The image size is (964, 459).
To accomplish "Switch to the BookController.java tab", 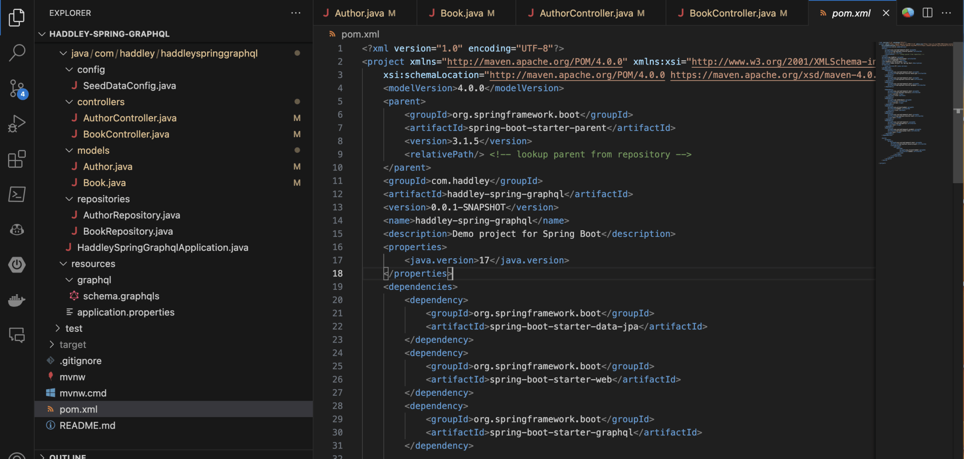I will (732, 13).
